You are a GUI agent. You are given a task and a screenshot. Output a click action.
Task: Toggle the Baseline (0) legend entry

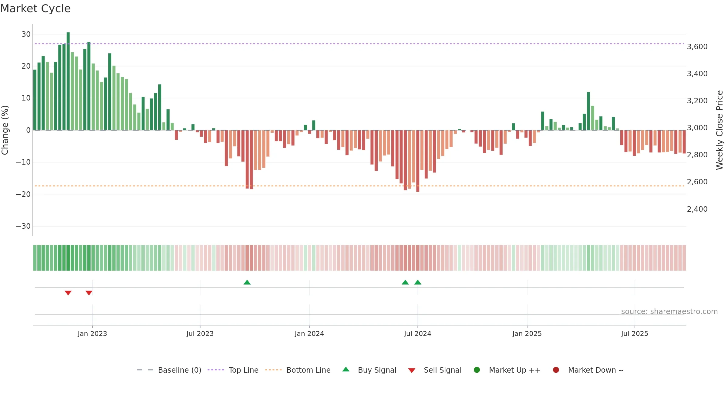coord(169,370)
